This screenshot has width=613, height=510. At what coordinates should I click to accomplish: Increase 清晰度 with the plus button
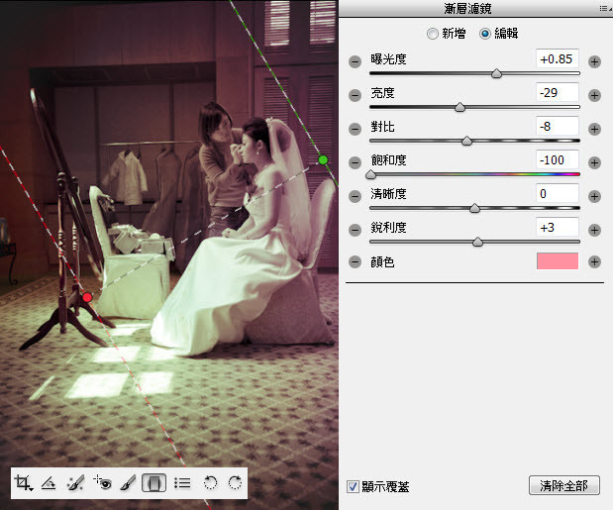coord(594,196)
